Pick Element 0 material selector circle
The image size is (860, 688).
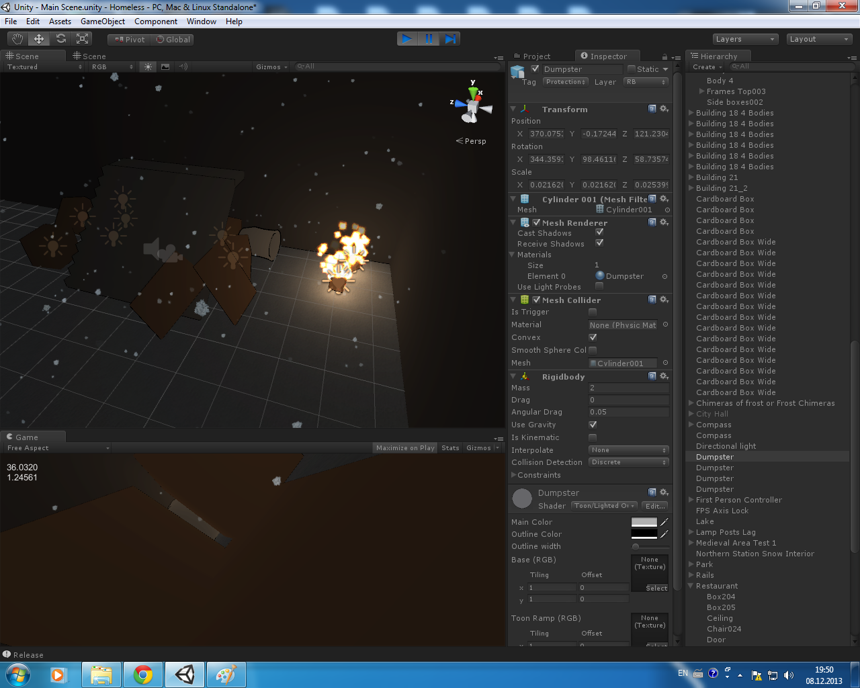[x=665, y=276]
